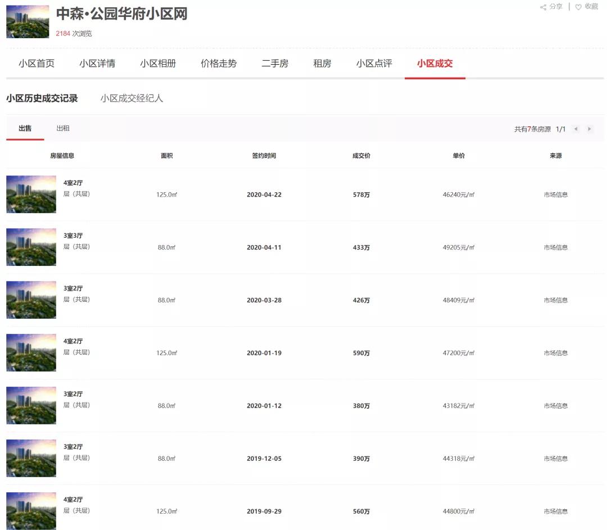Toggle to the 出租 rental listings view
This screenshot has width=607, height=530.
click(x=63, y=128)
